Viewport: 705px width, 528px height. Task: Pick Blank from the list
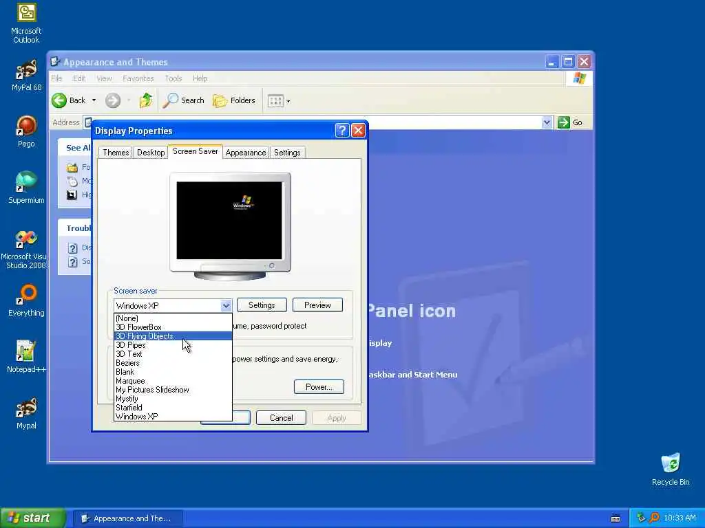click(173, 372)
